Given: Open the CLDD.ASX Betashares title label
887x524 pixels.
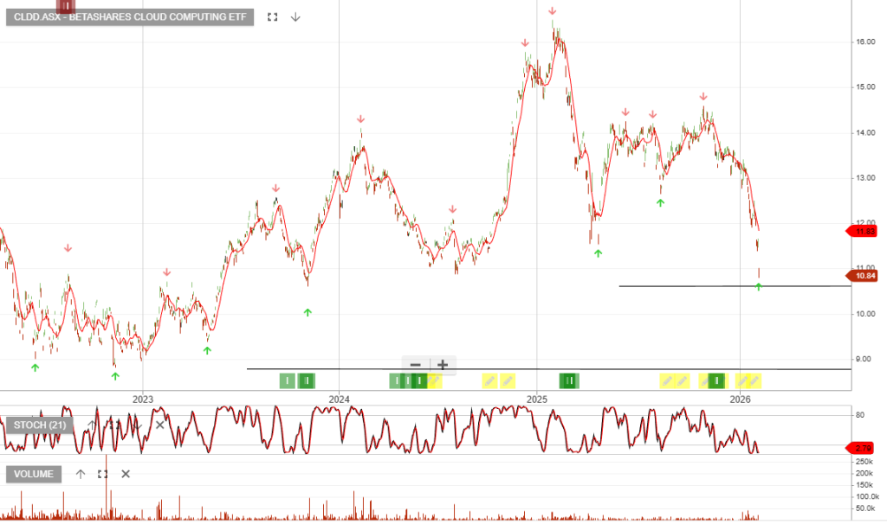Looking at the screenshot, I should click(x=130, y=17).
